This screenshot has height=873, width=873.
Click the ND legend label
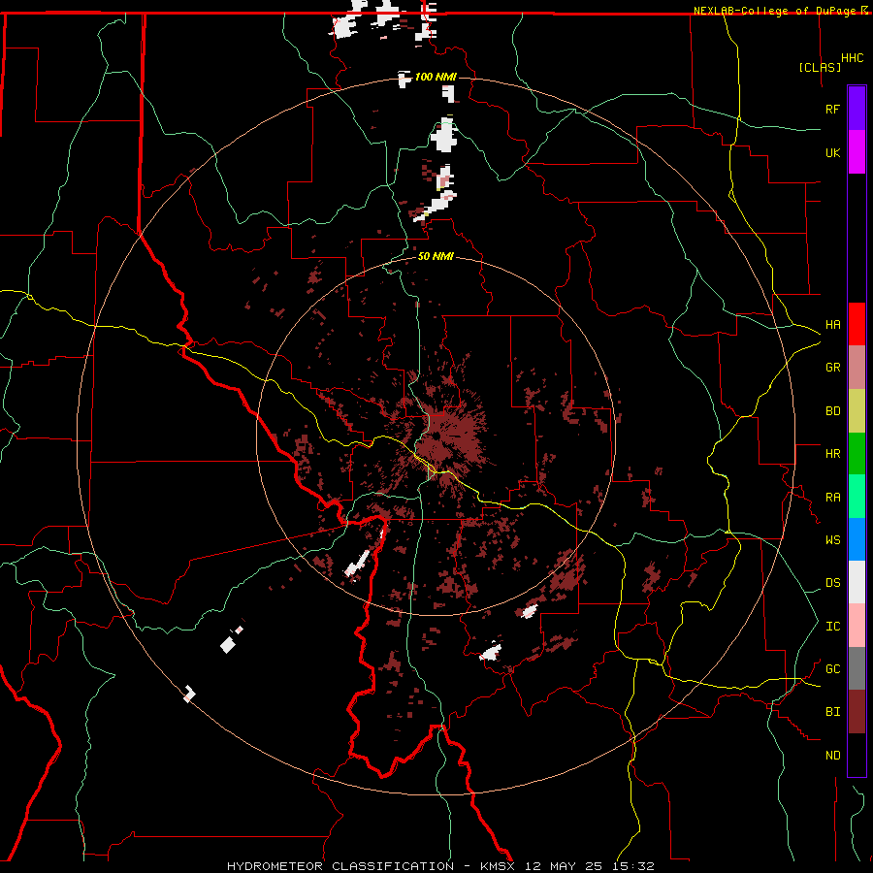tap(832, 756)
